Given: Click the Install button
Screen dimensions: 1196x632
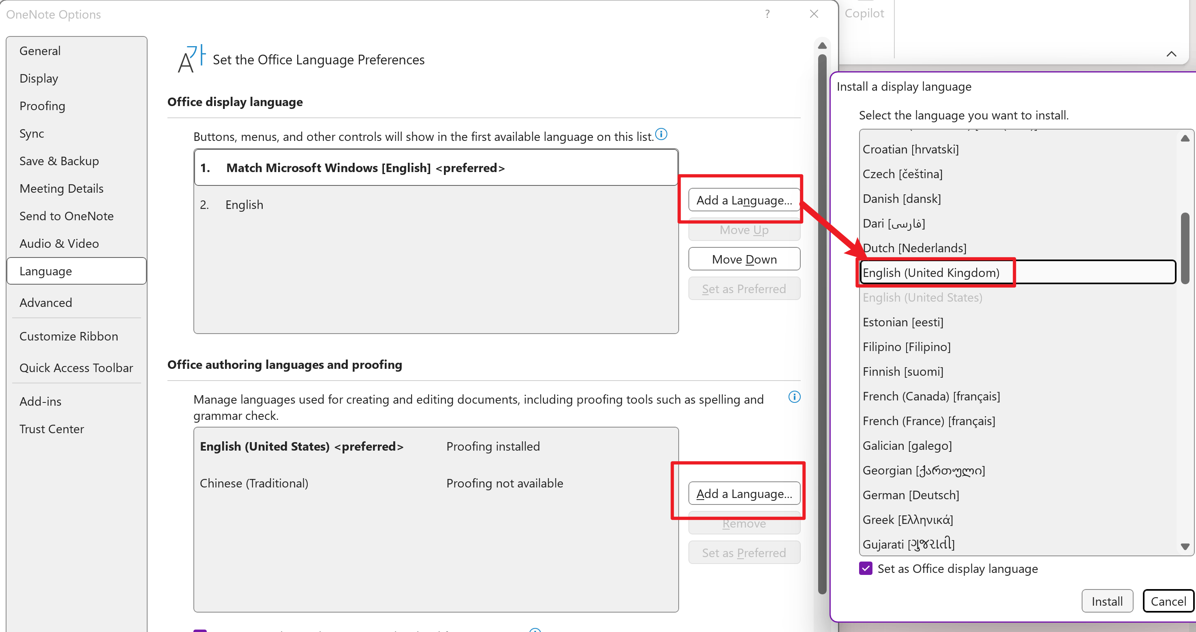Looking at the screenshot, I should tap(1107, 601).
